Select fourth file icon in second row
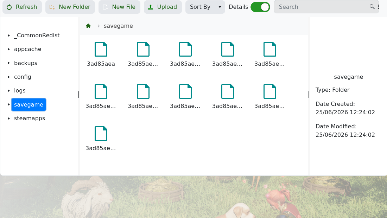 [x=228, y=91]
